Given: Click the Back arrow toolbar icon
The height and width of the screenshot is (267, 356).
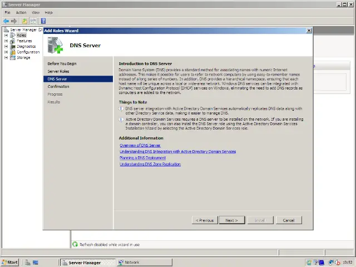Looking at the screenshot, I should point(6,21).
